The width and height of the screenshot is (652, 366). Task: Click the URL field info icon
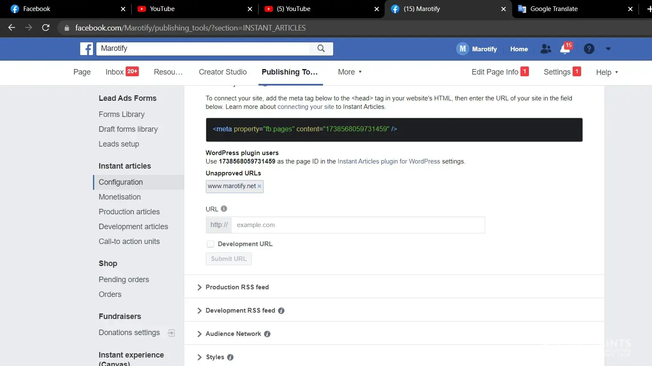point(224,209)
